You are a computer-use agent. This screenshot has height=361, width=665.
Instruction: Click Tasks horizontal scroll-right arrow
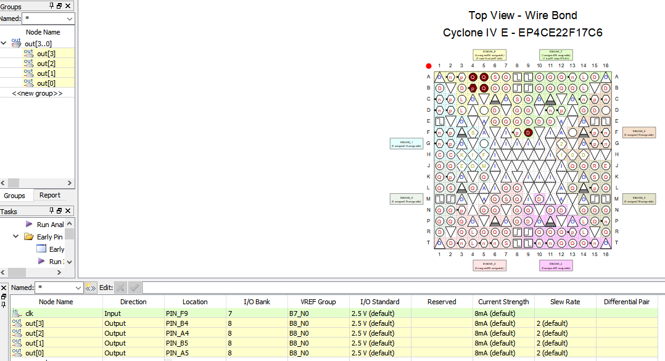59,272
